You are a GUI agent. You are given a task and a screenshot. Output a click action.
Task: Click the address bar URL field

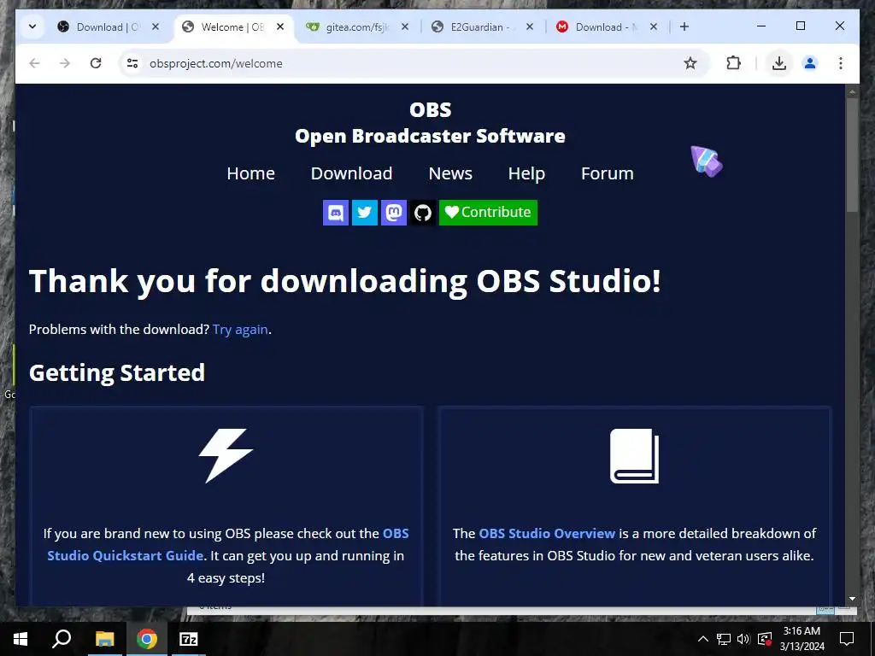(413, 63)
